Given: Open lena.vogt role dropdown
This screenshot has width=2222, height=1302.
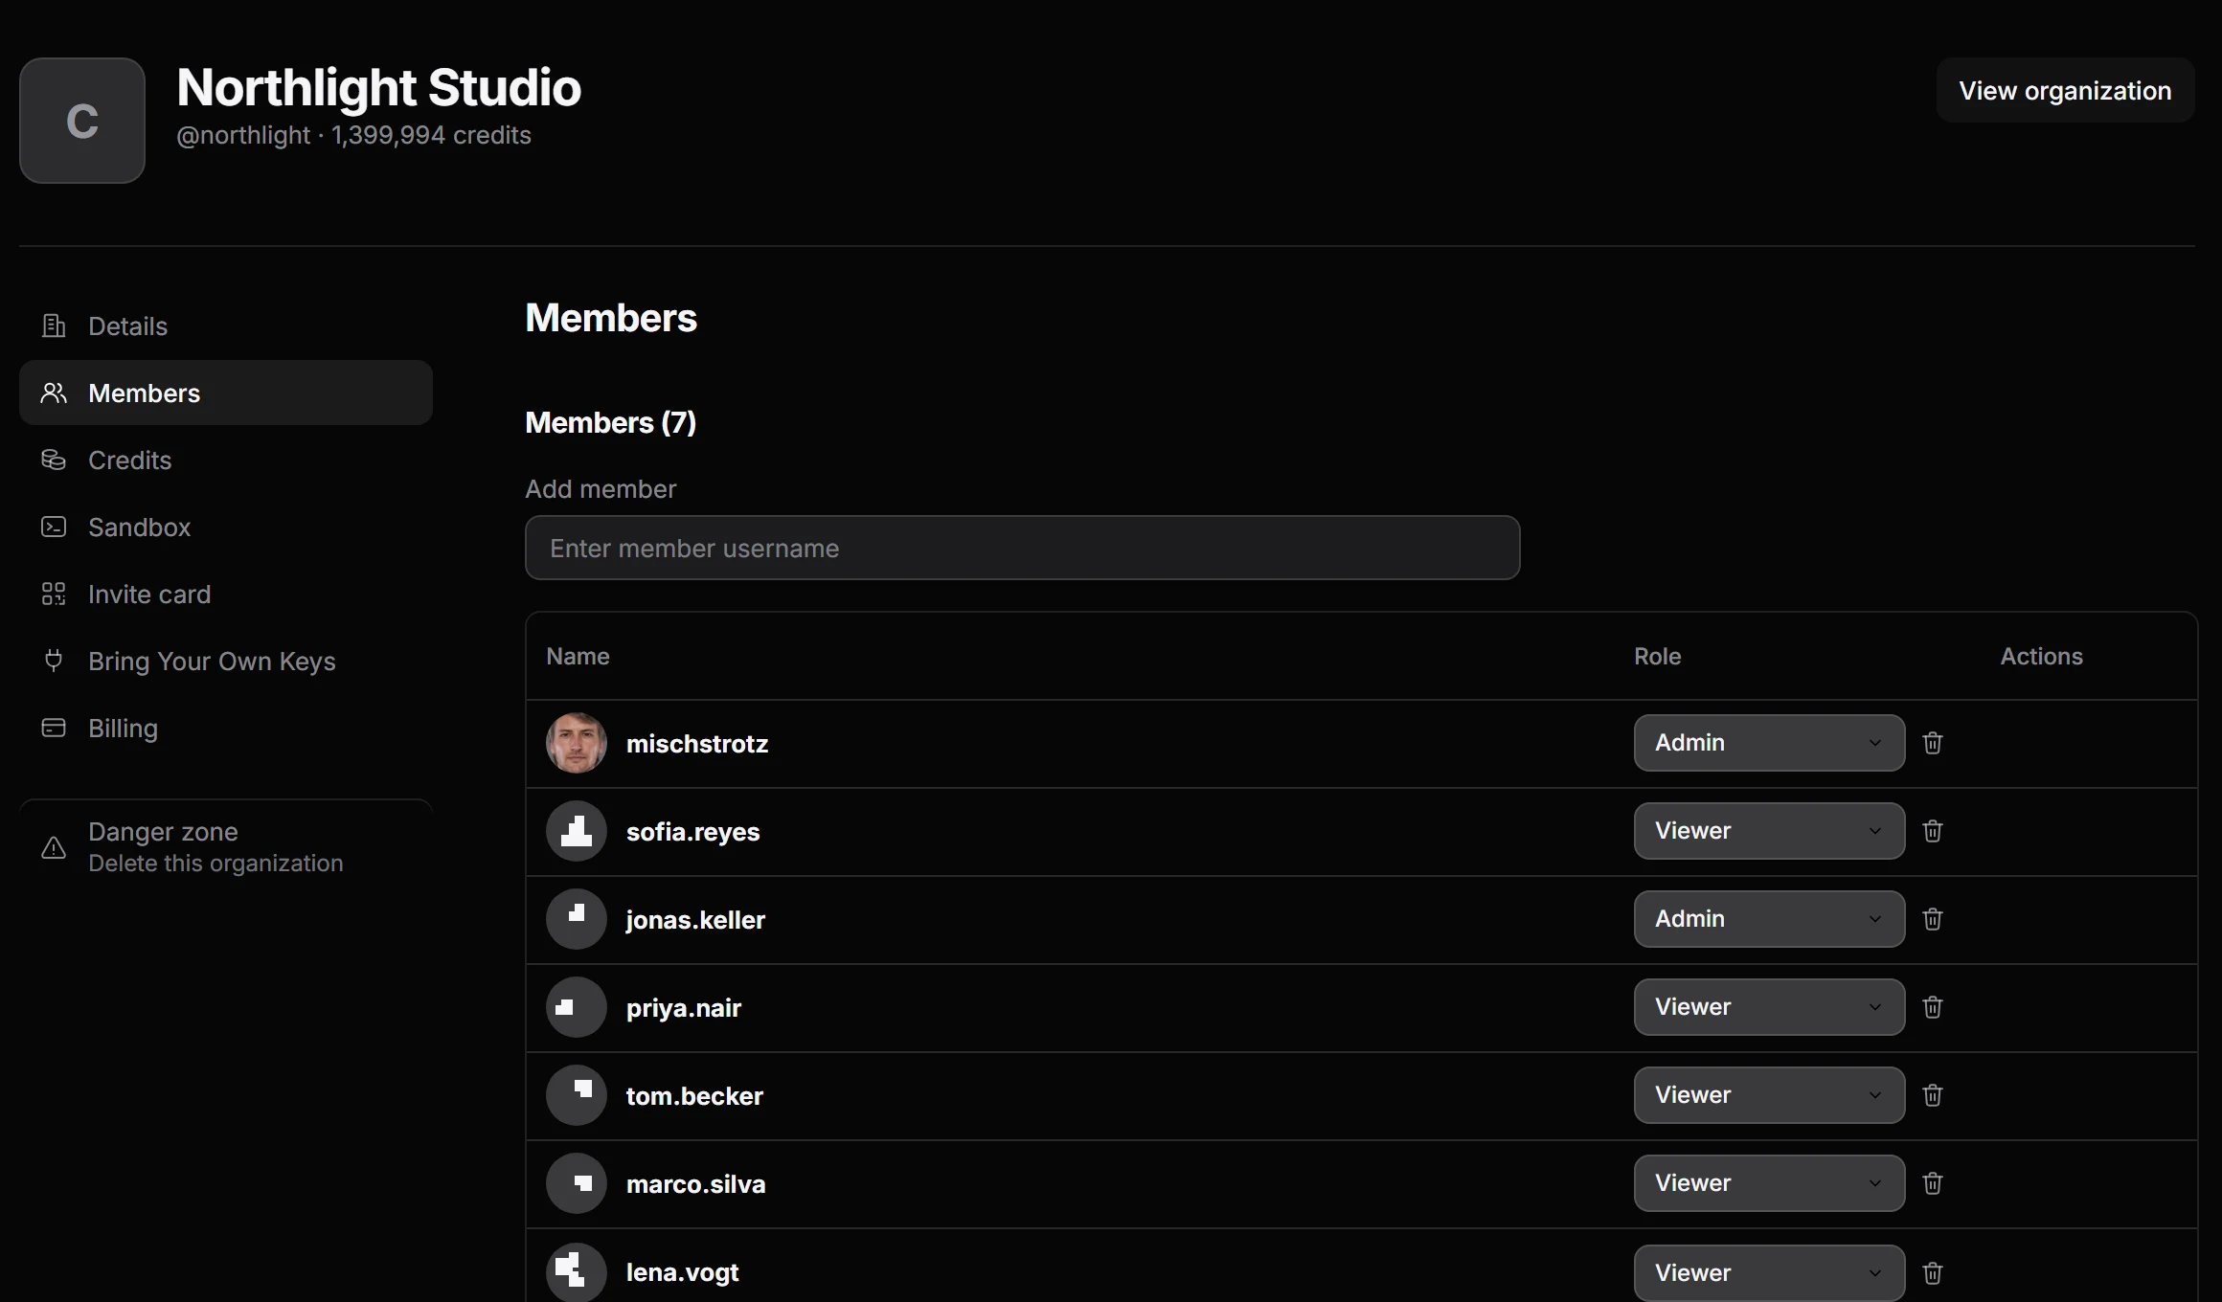Looking at the screenshot, I should coord(1769,1273).
